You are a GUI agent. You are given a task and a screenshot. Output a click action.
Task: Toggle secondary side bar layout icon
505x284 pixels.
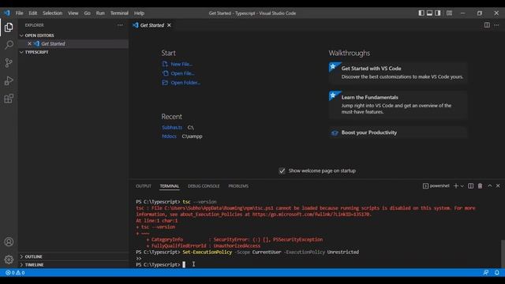click(438, 13)
